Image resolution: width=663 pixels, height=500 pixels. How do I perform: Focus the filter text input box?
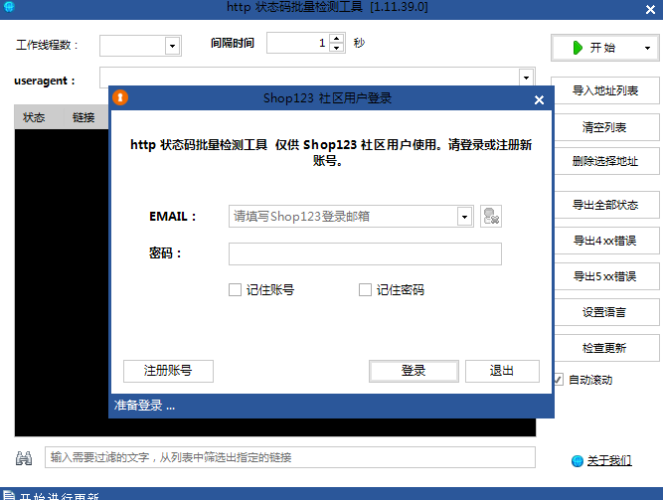290,457
